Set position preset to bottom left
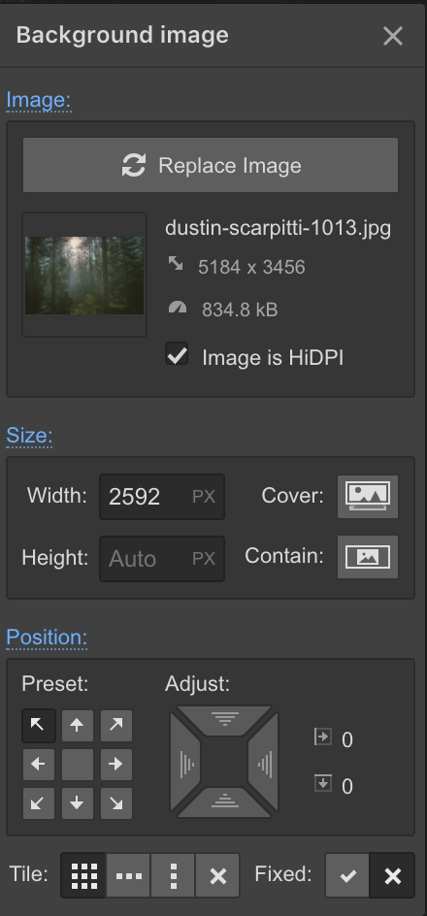 click(x=39, y=803)
